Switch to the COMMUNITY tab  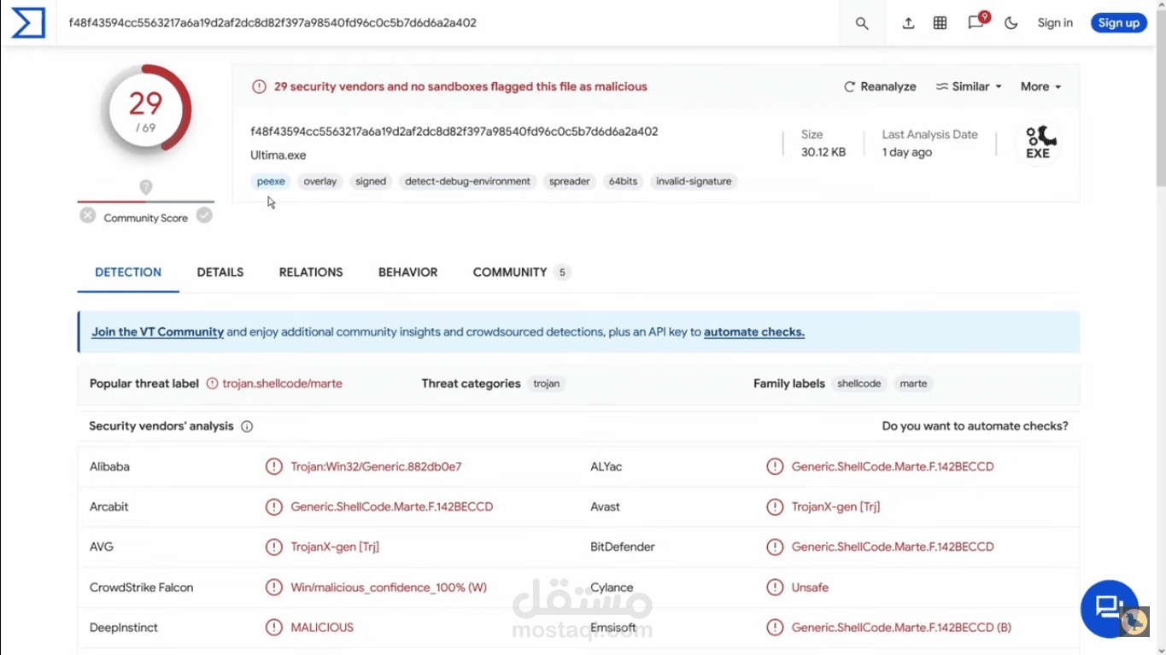(521, 272)
